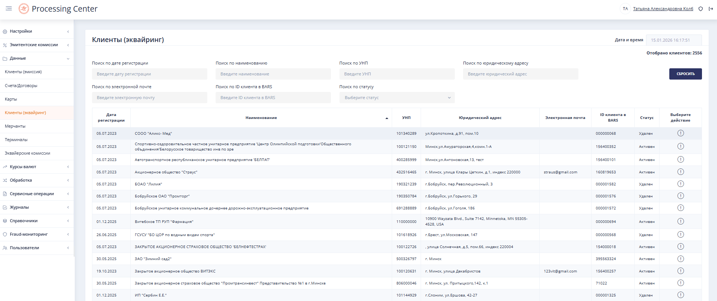Open user profile link Татьяна Александровна
Screen dimensions: 717x301
point(663,9)
